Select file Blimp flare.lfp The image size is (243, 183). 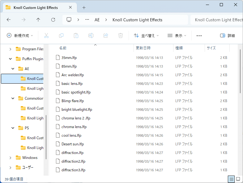point(73,101)
